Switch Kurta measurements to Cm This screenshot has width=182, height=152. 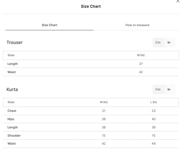[158, 89]
